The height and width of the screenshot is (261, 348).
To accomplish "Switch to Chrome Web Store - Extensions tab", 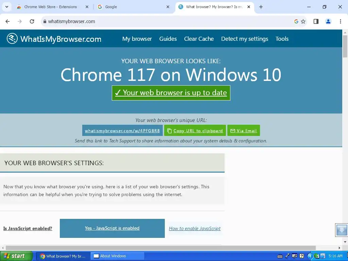I will (51, 7).
